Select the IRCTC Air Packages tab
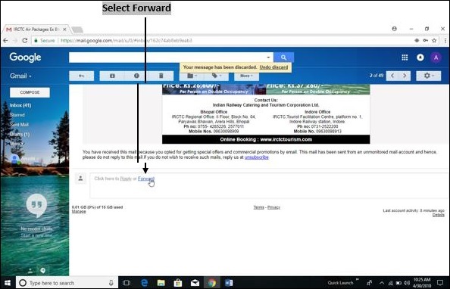 [36, 30]
